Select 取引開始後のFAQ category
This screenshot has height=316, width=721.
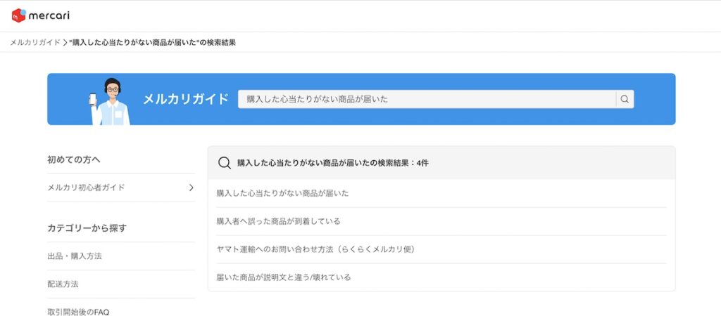point(78,312)
